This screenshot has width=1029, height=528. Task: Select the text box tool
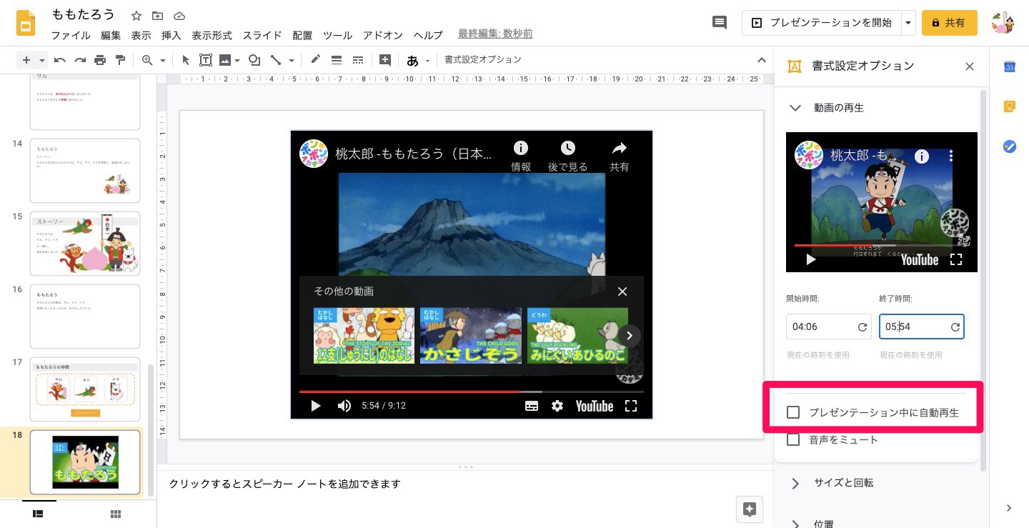[x=206, y=60]
